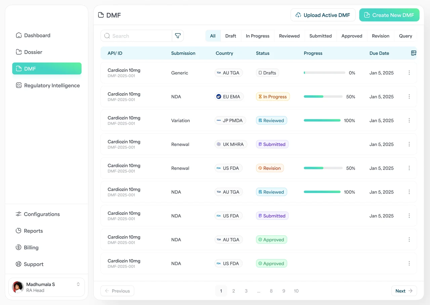Click the Dashboard sidebar icon
The image size is (430, 305).
tap(19, 35)
